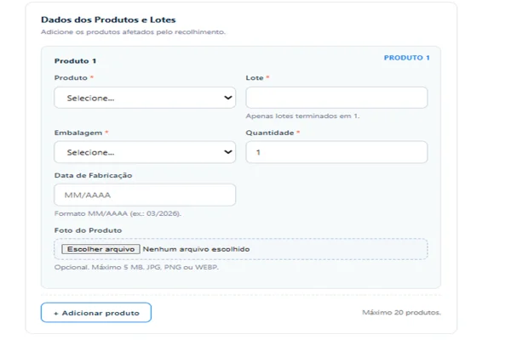Click the PRODUTO 1 badge label
The width and height of the screenshot is (511, 340).
tap(406, 58)
